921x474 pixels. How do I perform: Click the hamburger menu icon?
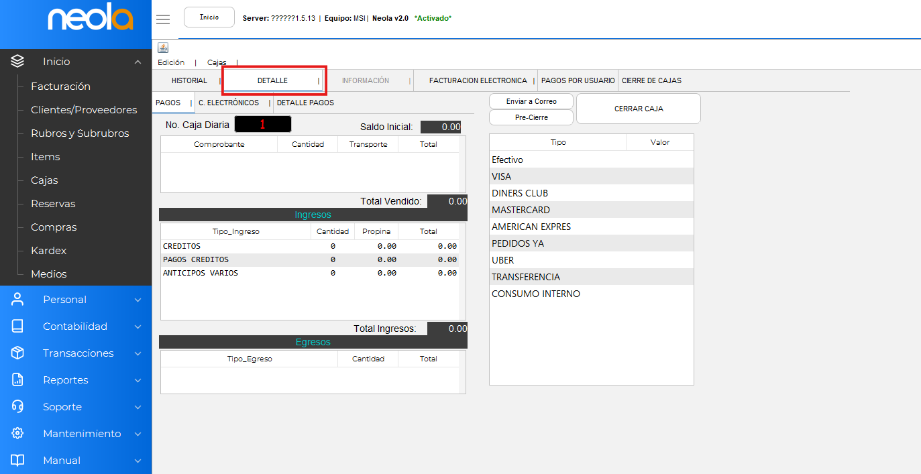pyautogui.click(x=163, y=19)
